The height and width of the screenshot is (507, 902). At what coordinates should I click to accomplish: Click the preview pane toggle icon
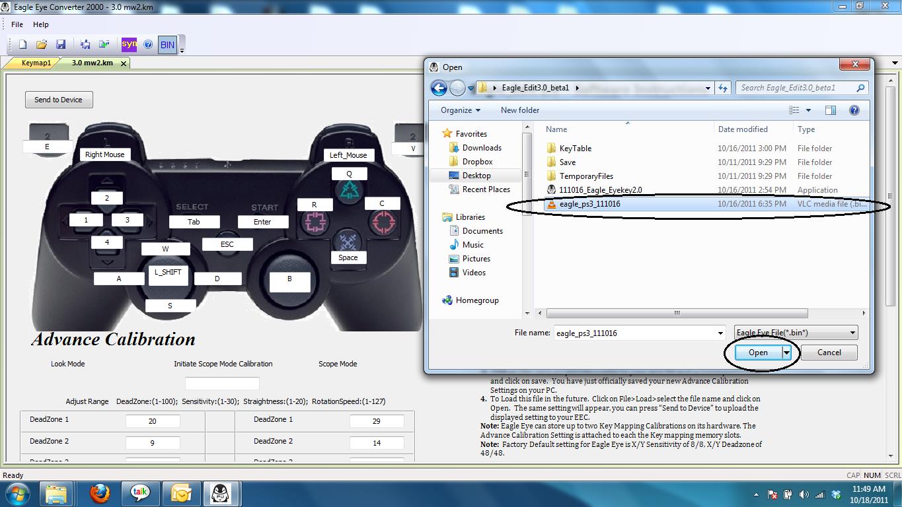coord(831,110)
